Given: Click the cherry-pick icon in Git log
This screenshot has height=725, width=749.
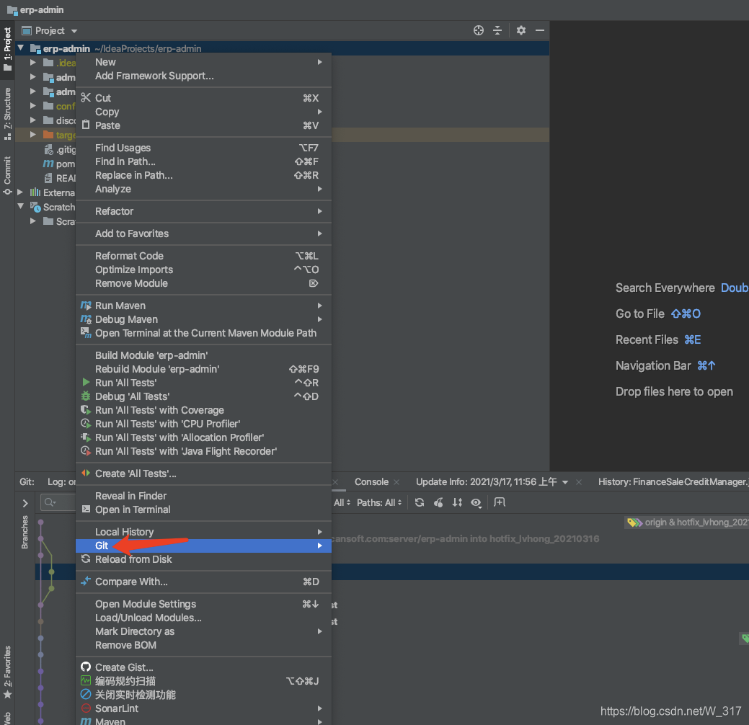Looking at the screenshot, I should (x=438, y=502).
